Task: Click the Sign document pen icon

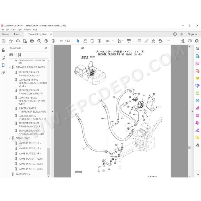Action: (x=153, y=41)
